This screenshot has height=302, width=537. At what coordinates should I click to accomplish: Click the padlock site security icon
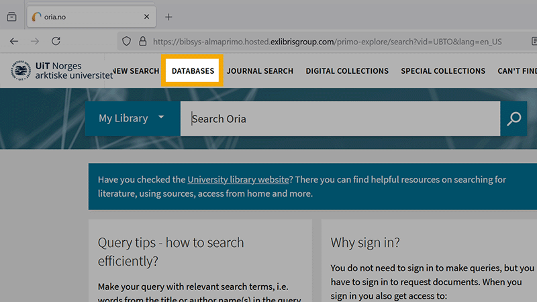(x=142, y=41)
